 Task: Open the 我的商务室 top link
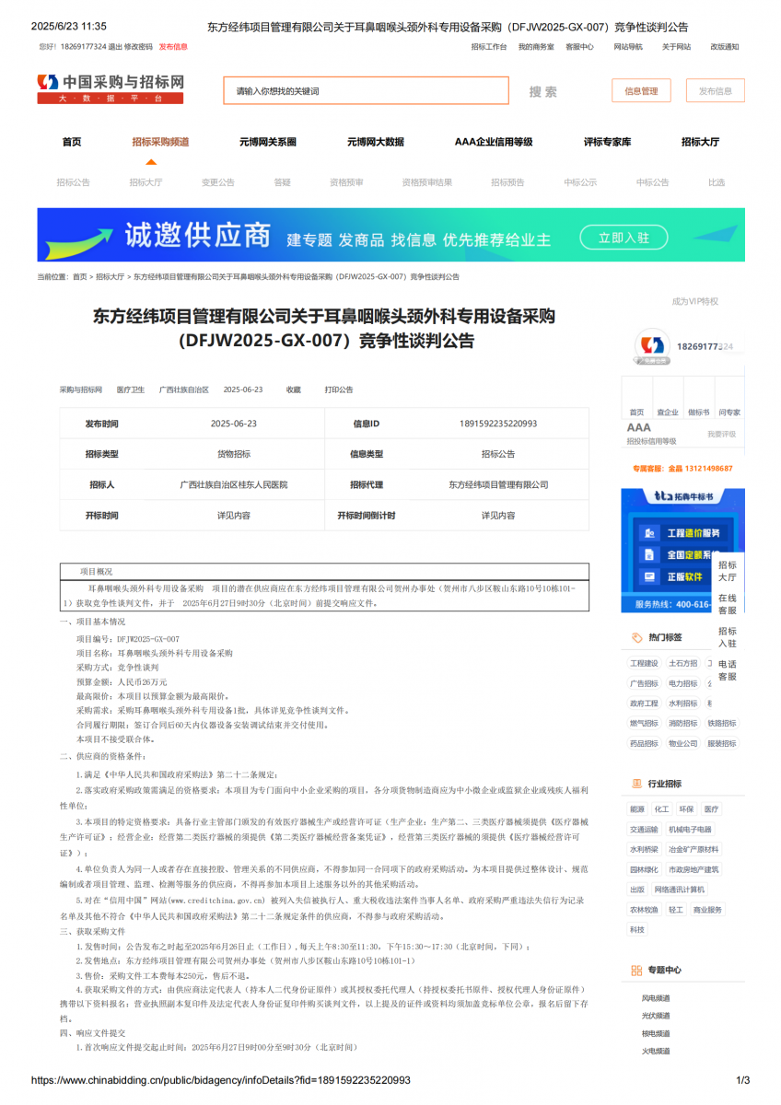pos(536,46)
